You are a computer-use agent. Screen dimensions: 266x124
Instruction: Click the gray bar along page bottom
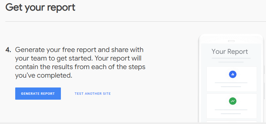pos(133,123)
